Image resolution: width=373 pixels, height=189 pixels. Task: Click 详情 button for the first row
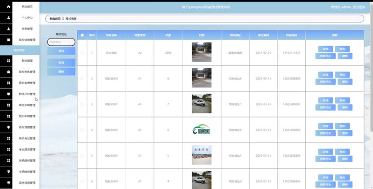coord(326,49)
